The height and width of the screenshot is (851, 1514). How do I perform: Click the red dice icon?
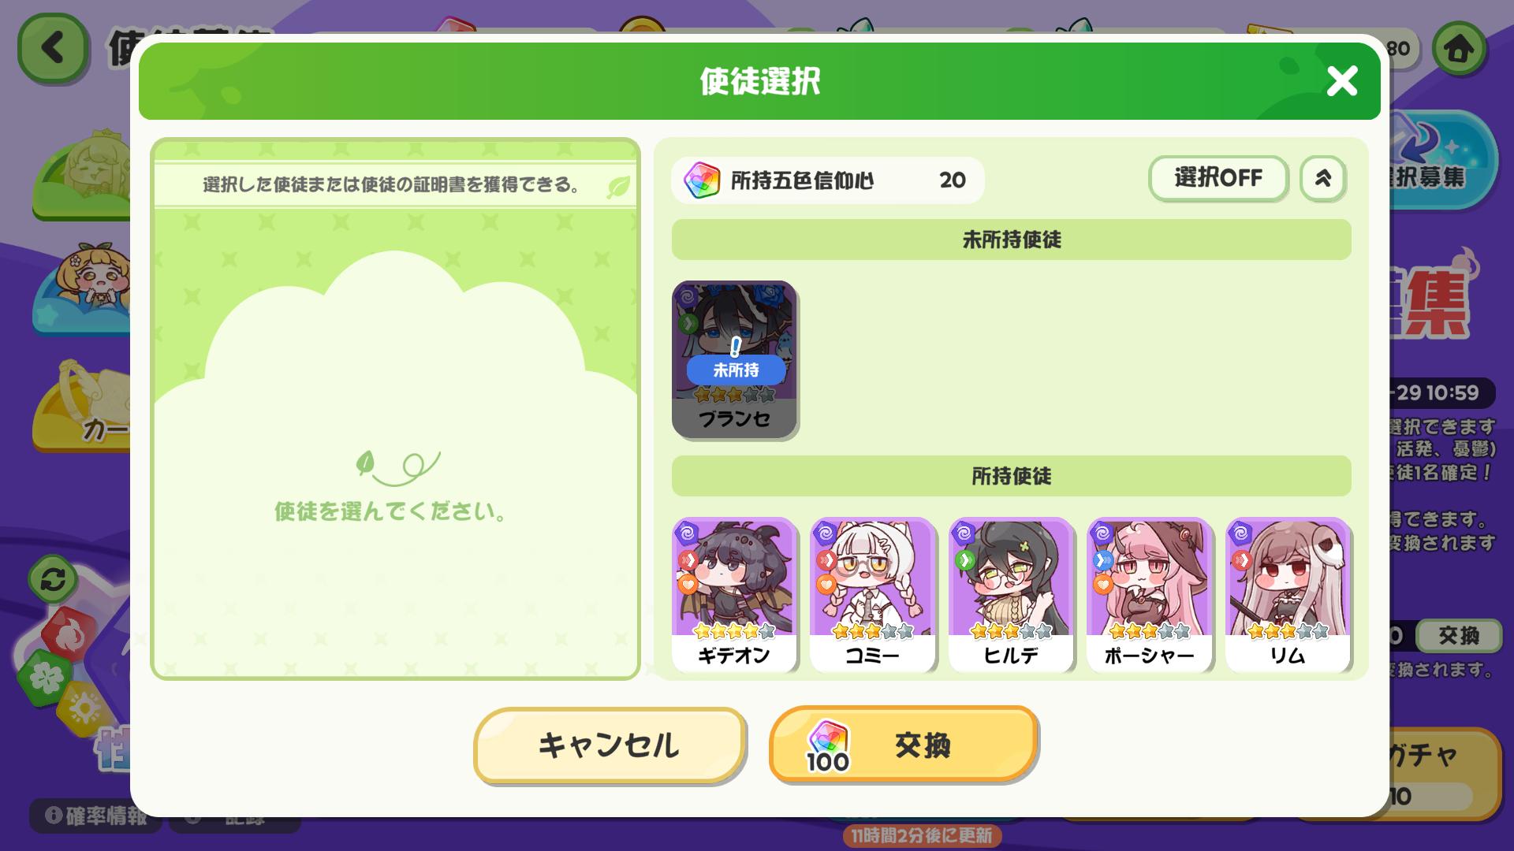click(70, 634)
